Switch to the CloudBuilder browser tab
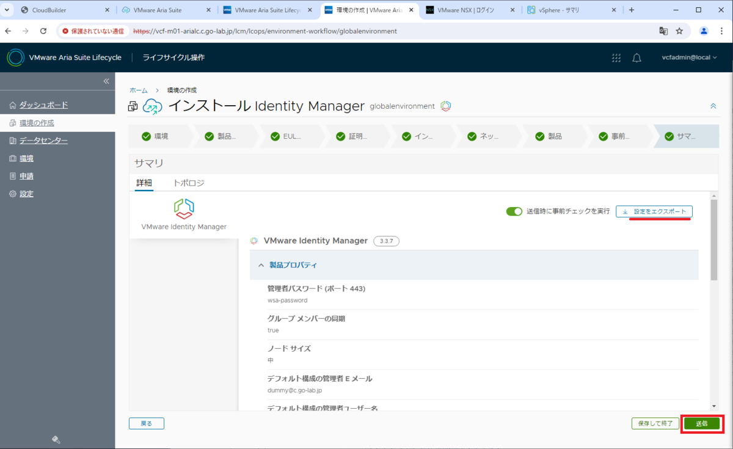The width and height of the screenshot is (733, 449). coord(64,10)
